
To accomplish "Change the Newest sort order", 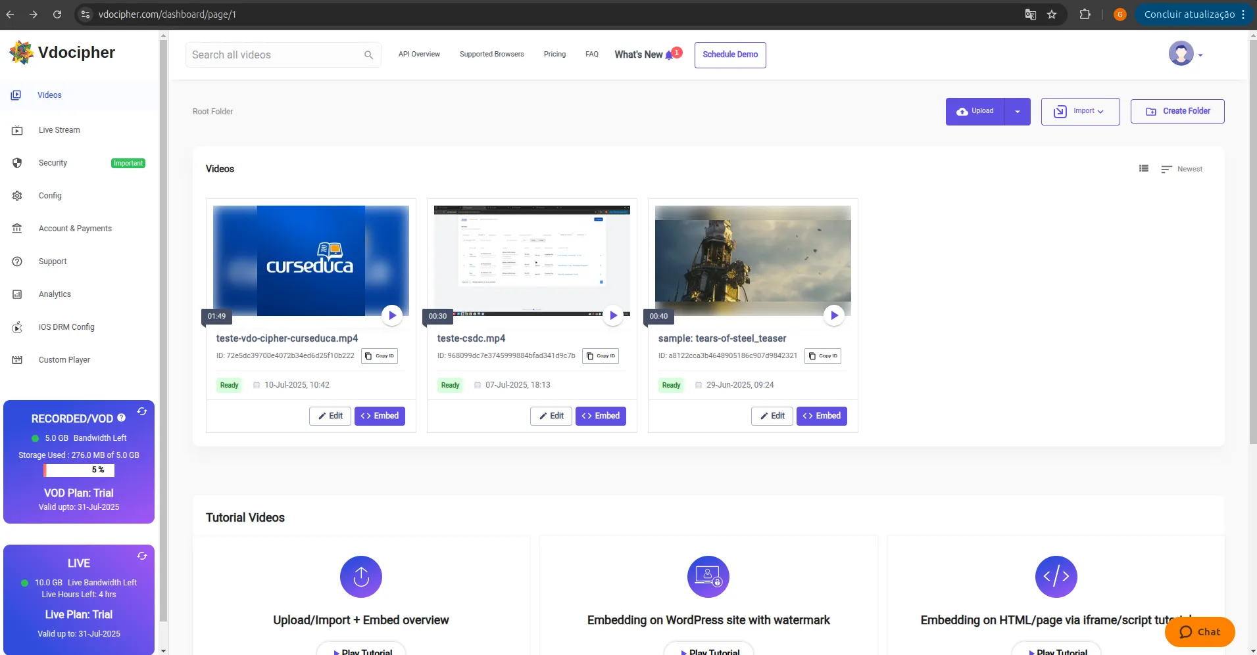I will 1182,169.
